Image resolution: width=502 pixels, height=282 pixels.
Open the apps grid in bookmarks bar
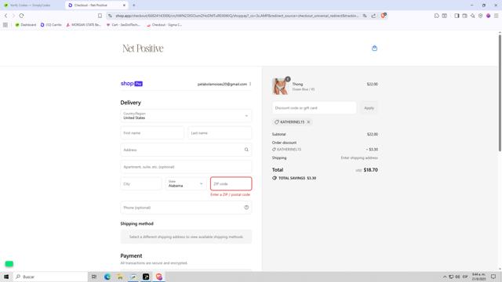[x=5, y=24]
